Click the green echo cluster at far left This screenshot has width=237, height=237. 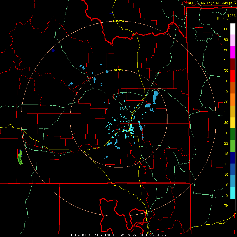click(20, 157)
